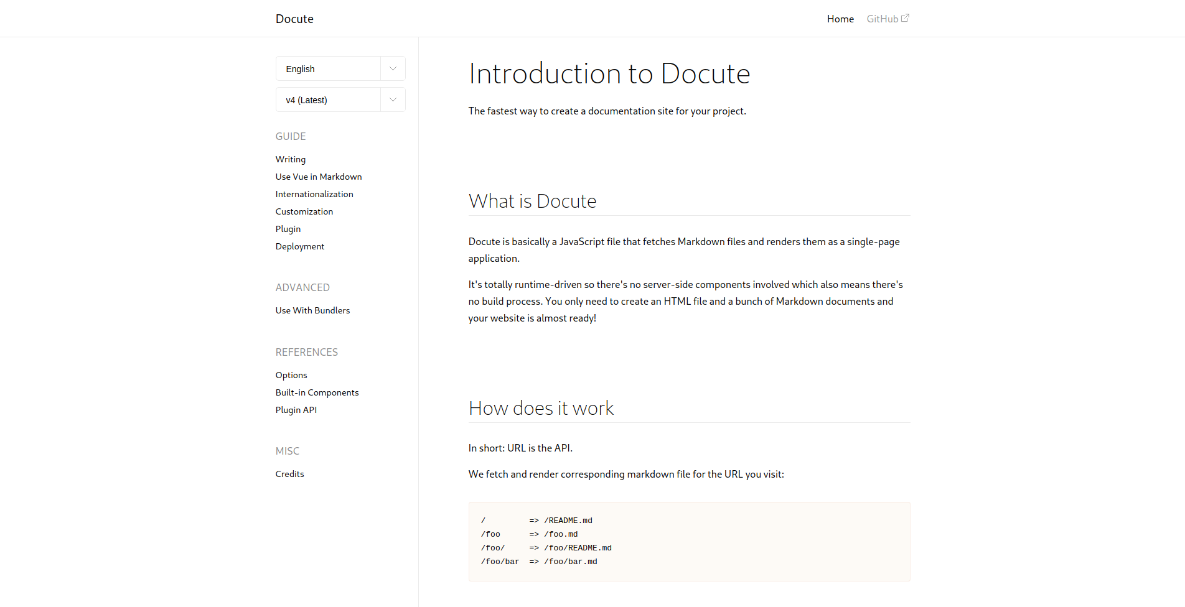The width and height of the screenshot is (1185, 607).
Task: Open the Writing guide page
Action: pos(291,159)
